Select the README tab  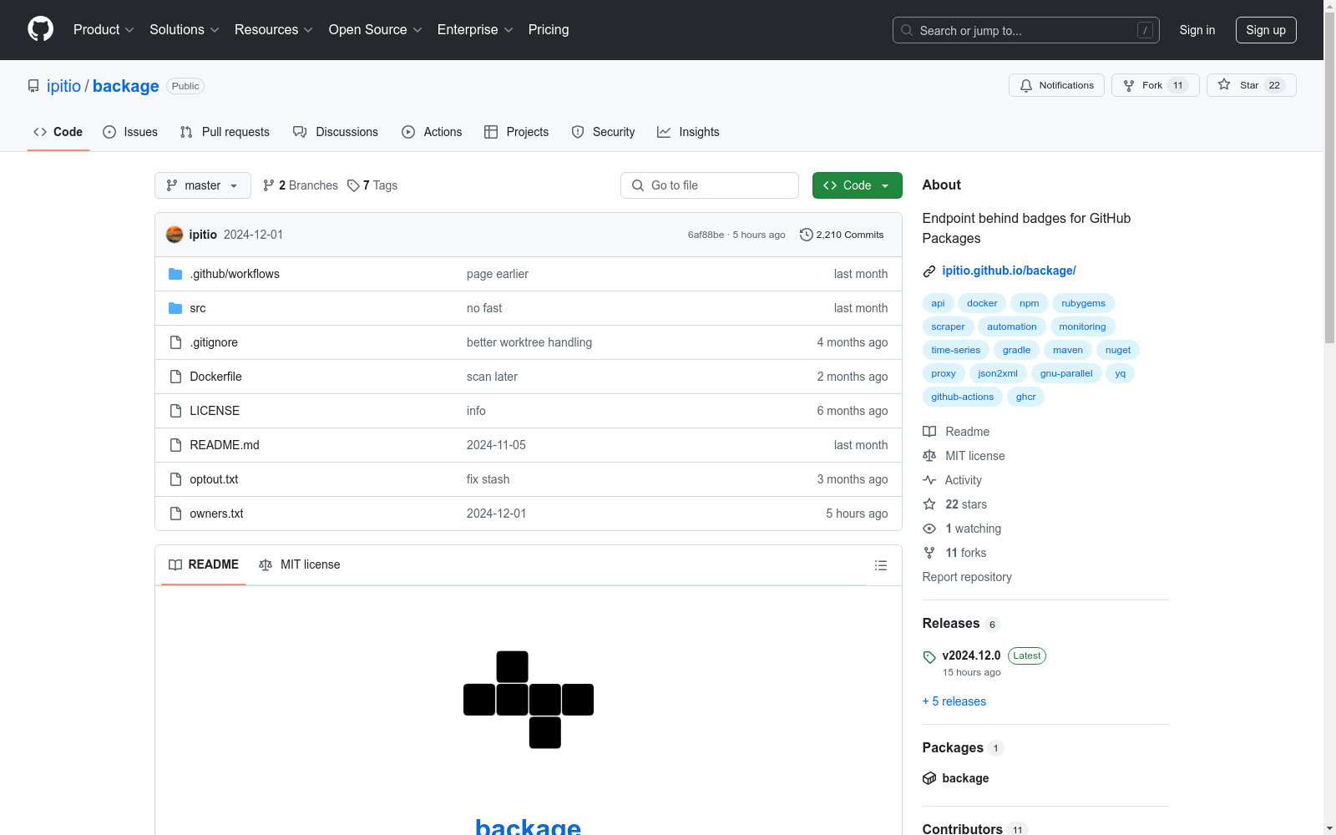204,564
